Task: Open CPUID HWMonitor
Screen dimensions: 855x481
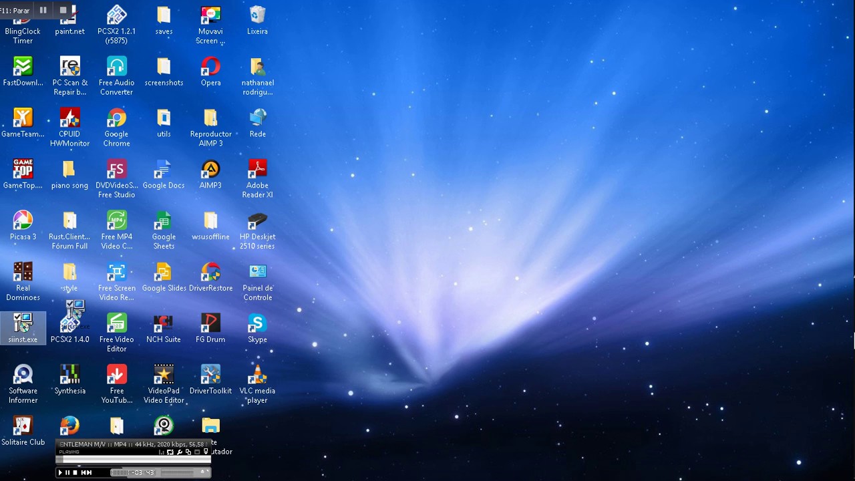Action: [69, 127]
